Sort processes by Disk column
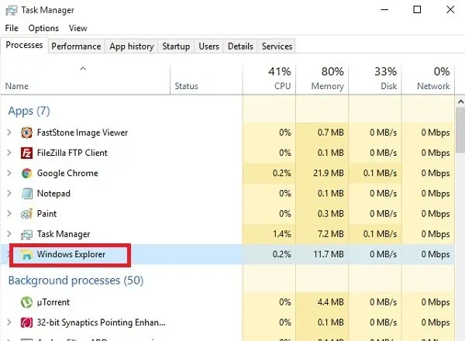 [375, 80]
